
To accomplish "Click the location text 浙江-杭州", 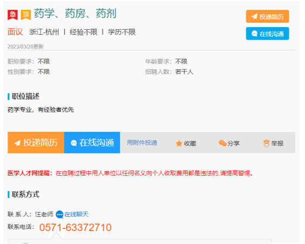I will pos(44,32).
